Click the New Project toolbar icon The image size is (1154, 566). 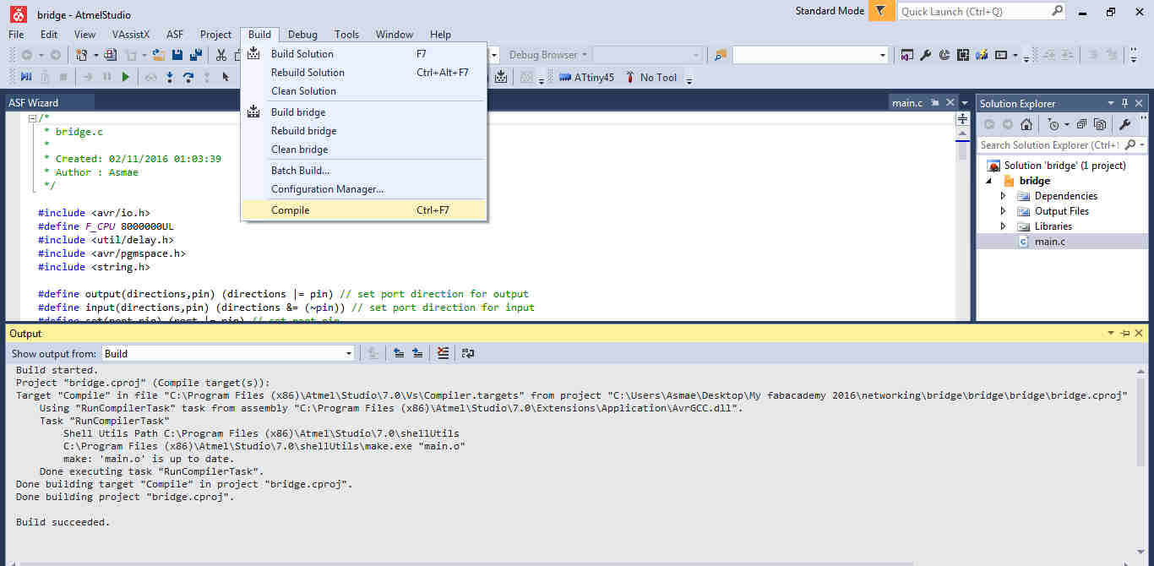pos(82,55)
